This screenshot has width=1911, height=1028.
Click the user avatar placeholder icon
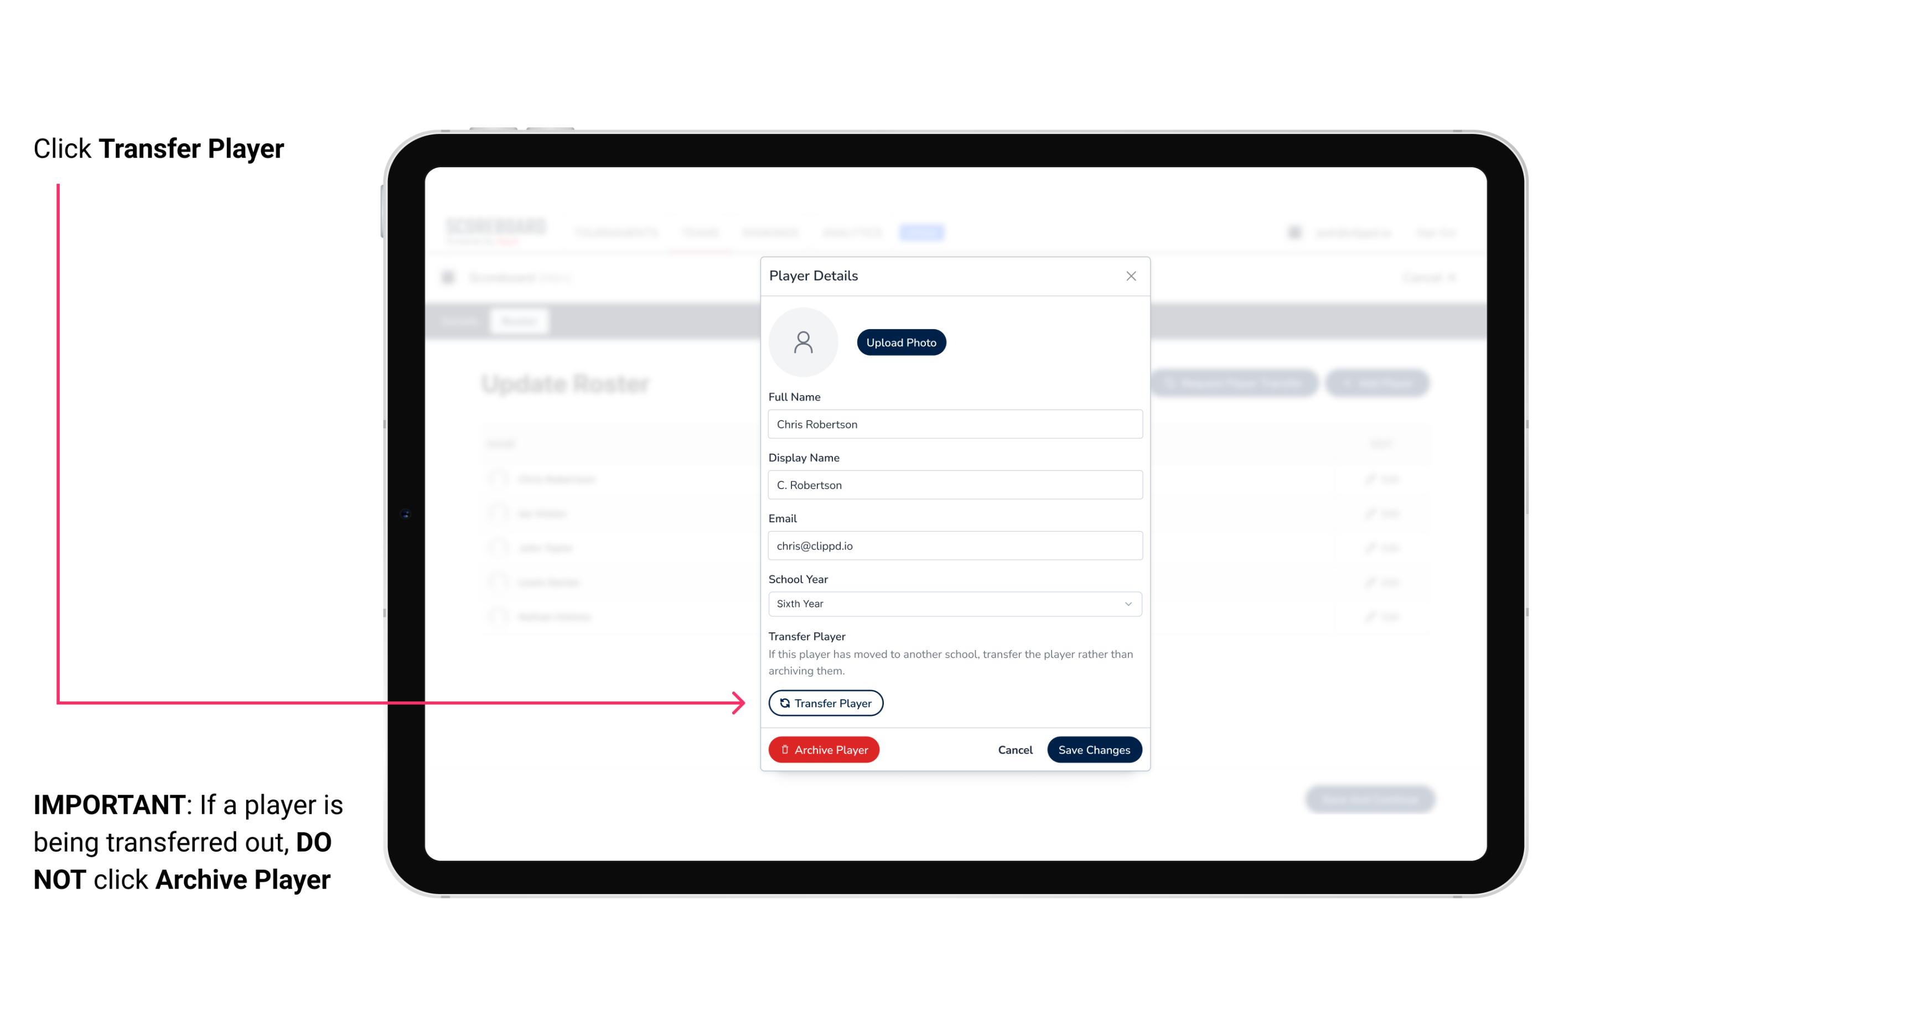pos(803,342)
